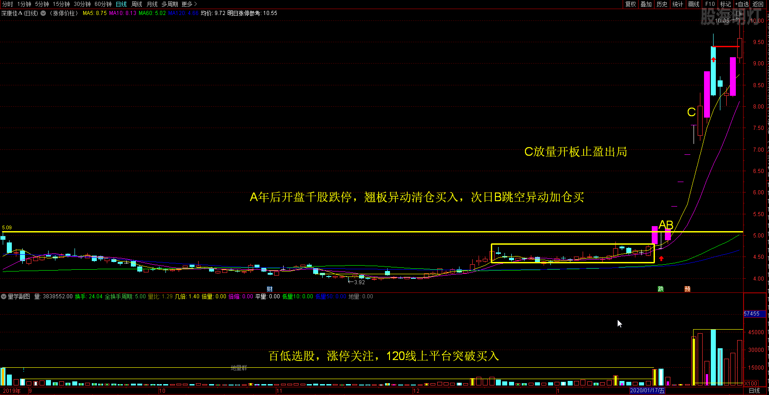Expand the 更多 periods menu
The width and height of the screenshot is (769, 395).
click(x=189, y=4)
